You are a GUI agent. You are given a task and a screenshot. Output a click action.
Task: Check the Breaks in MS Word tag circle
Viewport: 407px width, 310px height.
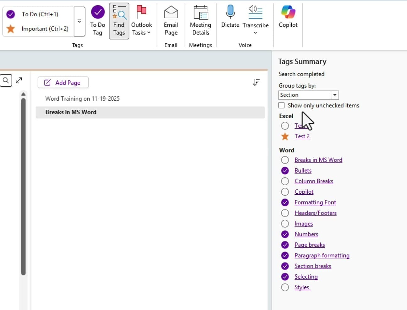point(285,160)
